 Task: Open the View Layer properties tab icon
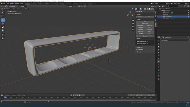click(x=159, y=50)
